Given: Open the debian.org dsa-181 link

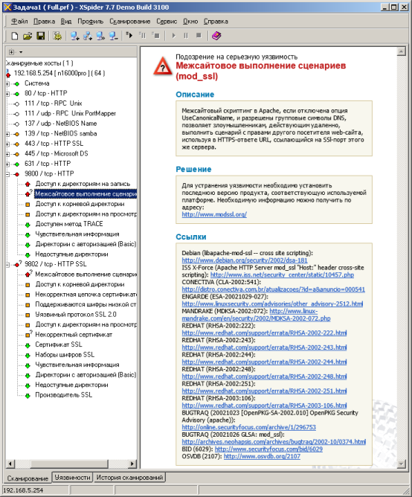Looking at the screenshot, I should point(245,260).
